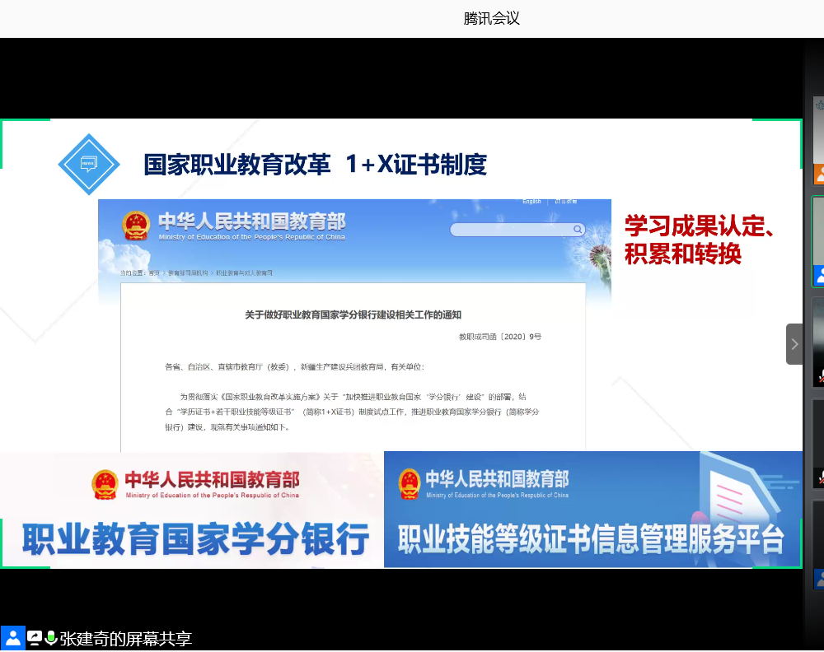Open the English language link
The height and width of the screenshot is (652, 824).
pos(531,201)
